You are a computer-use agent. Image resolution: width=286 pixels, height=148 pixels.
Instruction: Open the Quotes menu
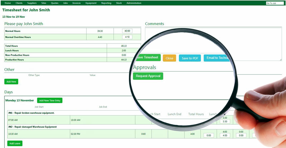click(55, 3)
